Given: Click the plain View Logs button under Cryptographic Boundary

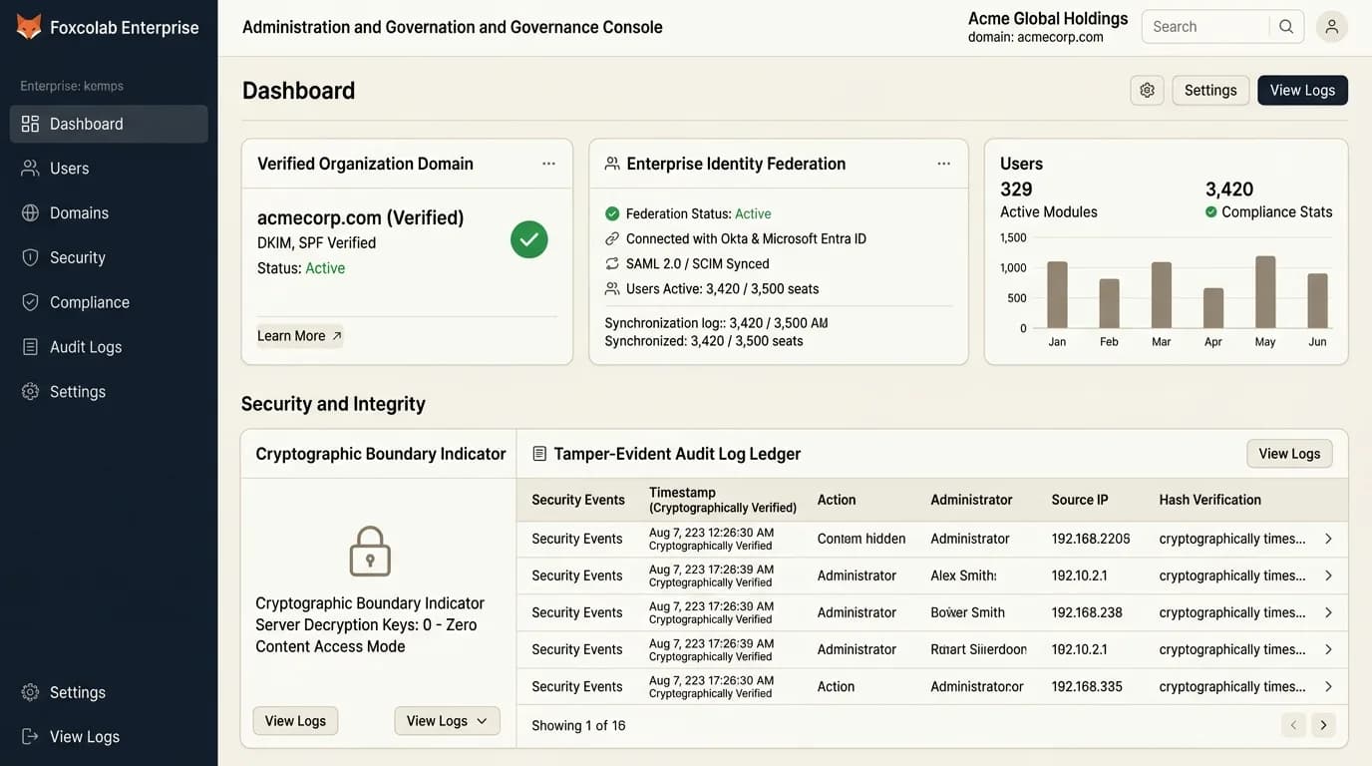Looking at the screenshot, I should click(295, 721).
